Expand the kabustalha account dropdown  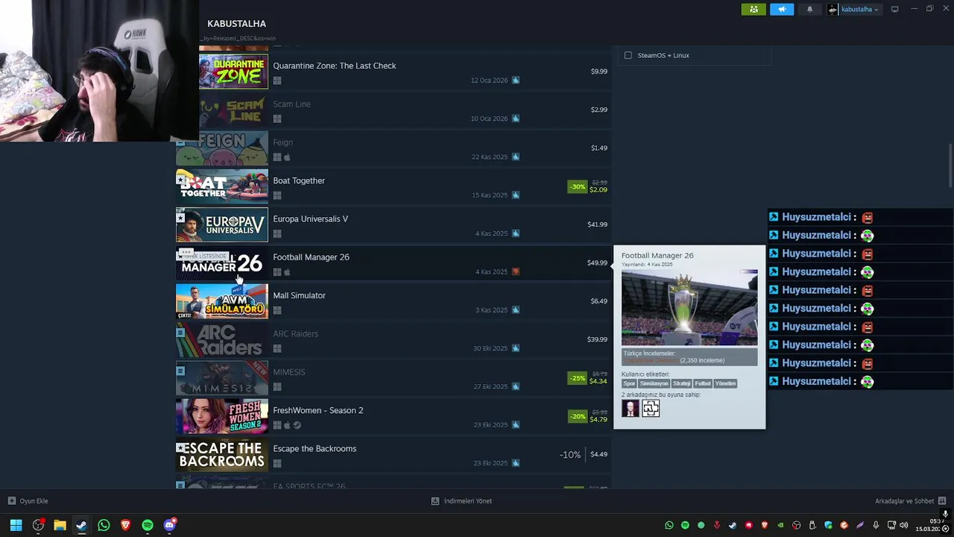(x=853, y=9)
